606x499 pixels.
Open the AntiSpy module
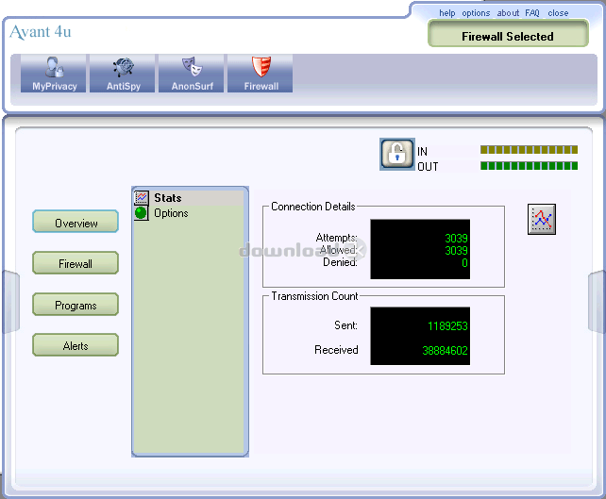(123, 74)
